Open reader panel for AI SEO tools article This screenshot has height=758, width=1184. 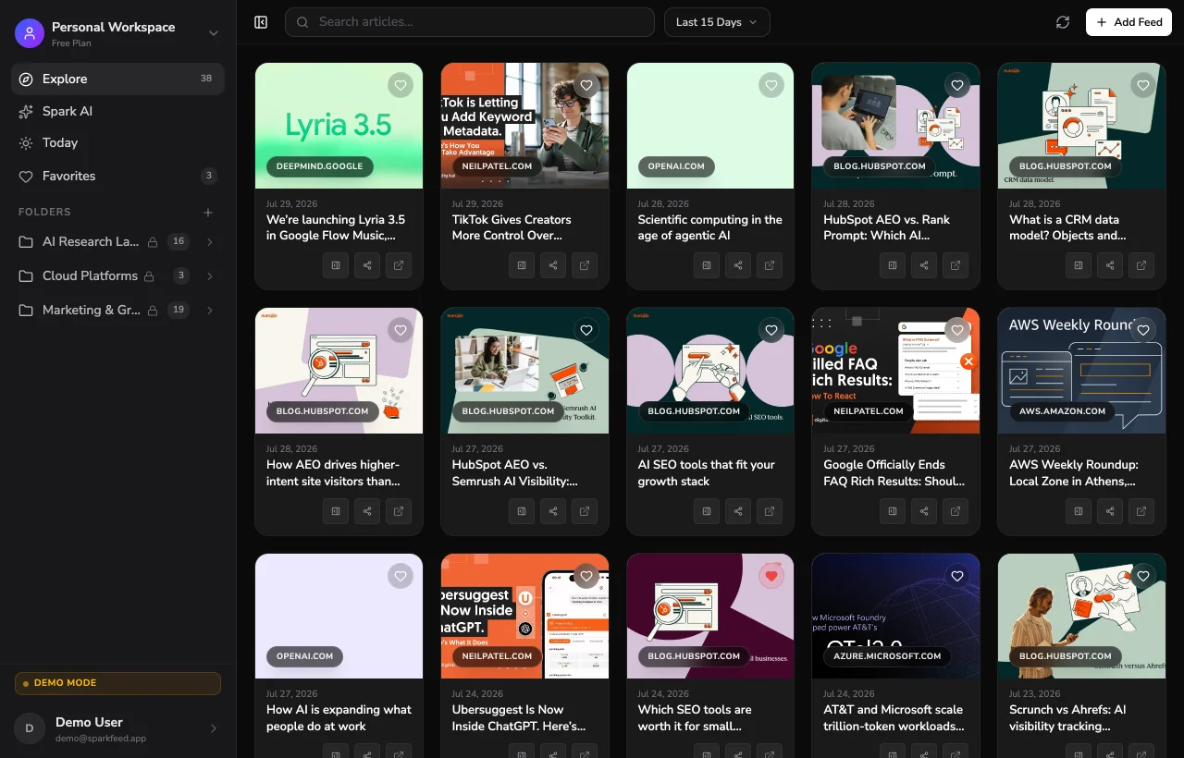707,510
